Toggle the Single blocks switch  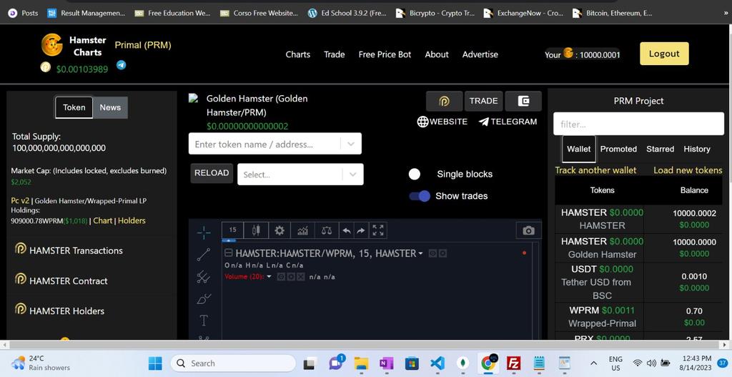coord(415,175)
